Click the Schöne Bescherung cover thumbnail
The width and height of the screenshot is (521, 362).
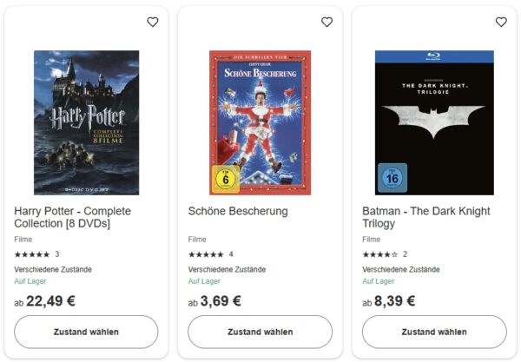(260, 122)
